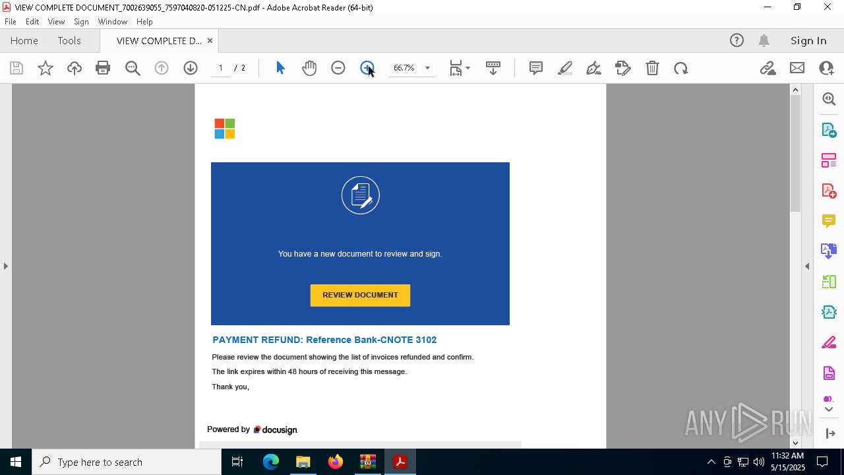Open the volume control in the tray
844x475 pixels.
tap(759, 462)
